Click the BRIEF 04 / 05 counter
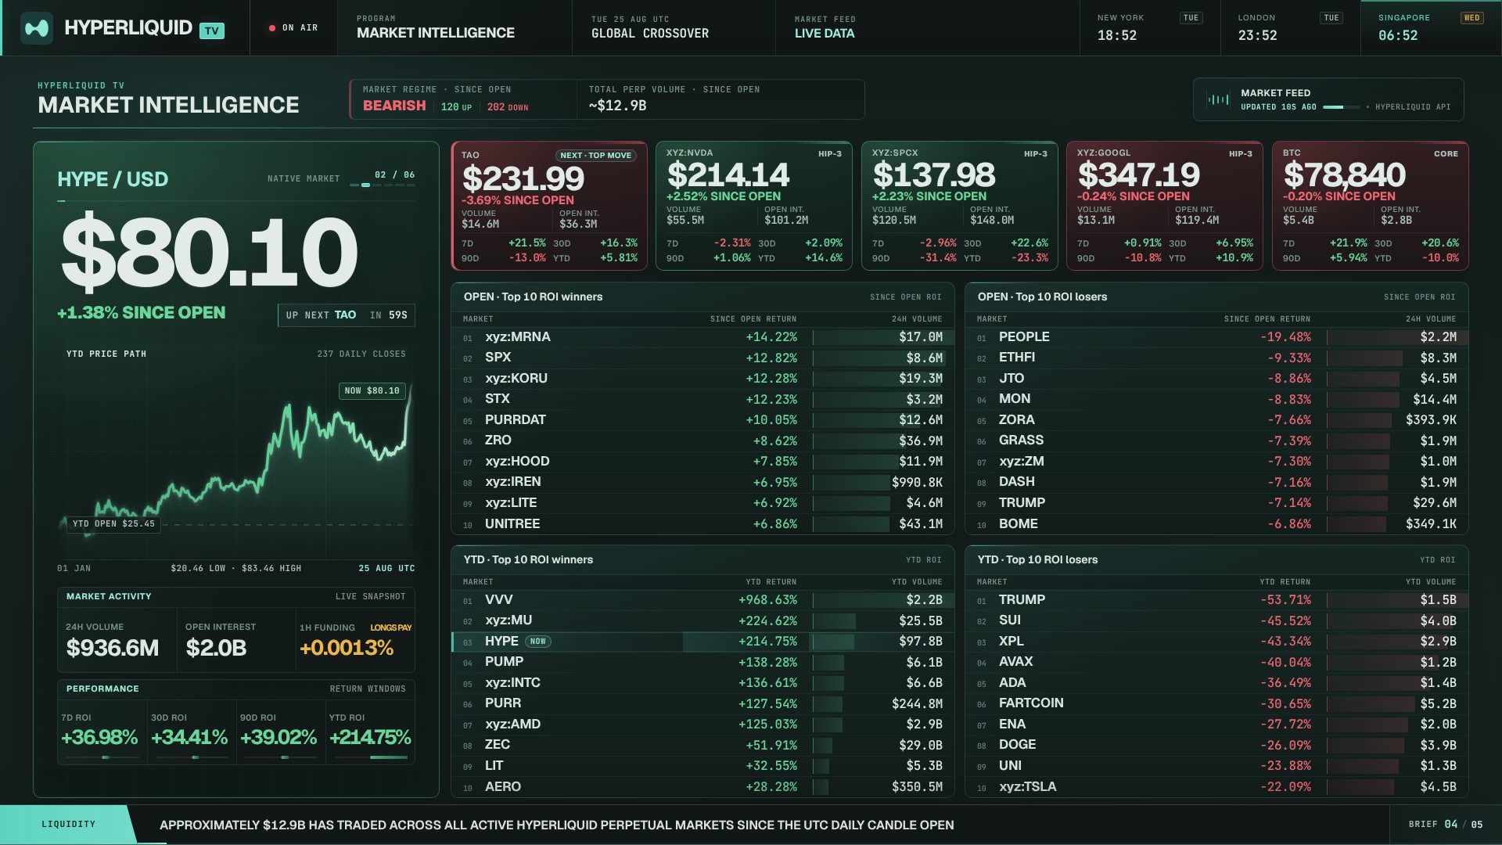The image size is (1502, 845). [1446, 825]
